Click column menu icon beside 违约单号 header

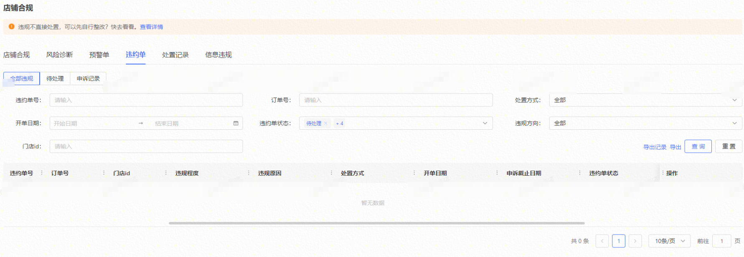pos(42,173)
